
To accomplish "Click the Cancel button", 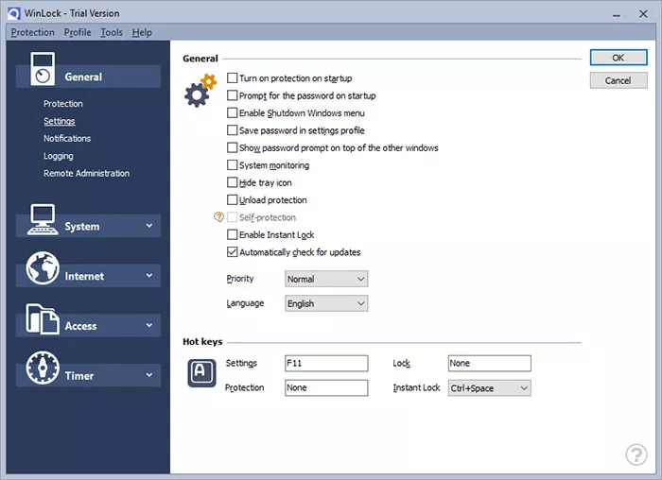I will click(x=618, y=80).
